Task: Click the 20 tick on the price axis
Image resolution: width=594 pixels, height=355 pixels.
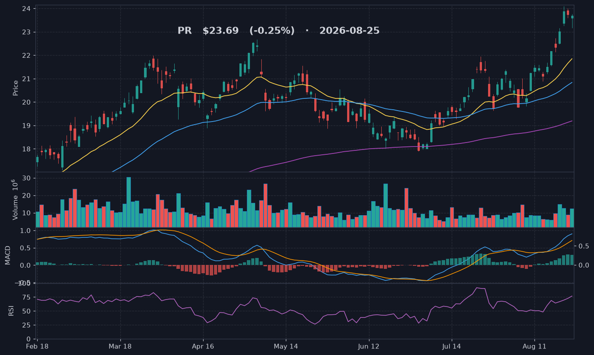Action: (26, 102)
